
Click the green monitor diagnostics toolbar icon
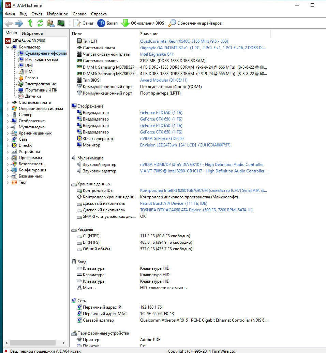[x=61, y=23]
